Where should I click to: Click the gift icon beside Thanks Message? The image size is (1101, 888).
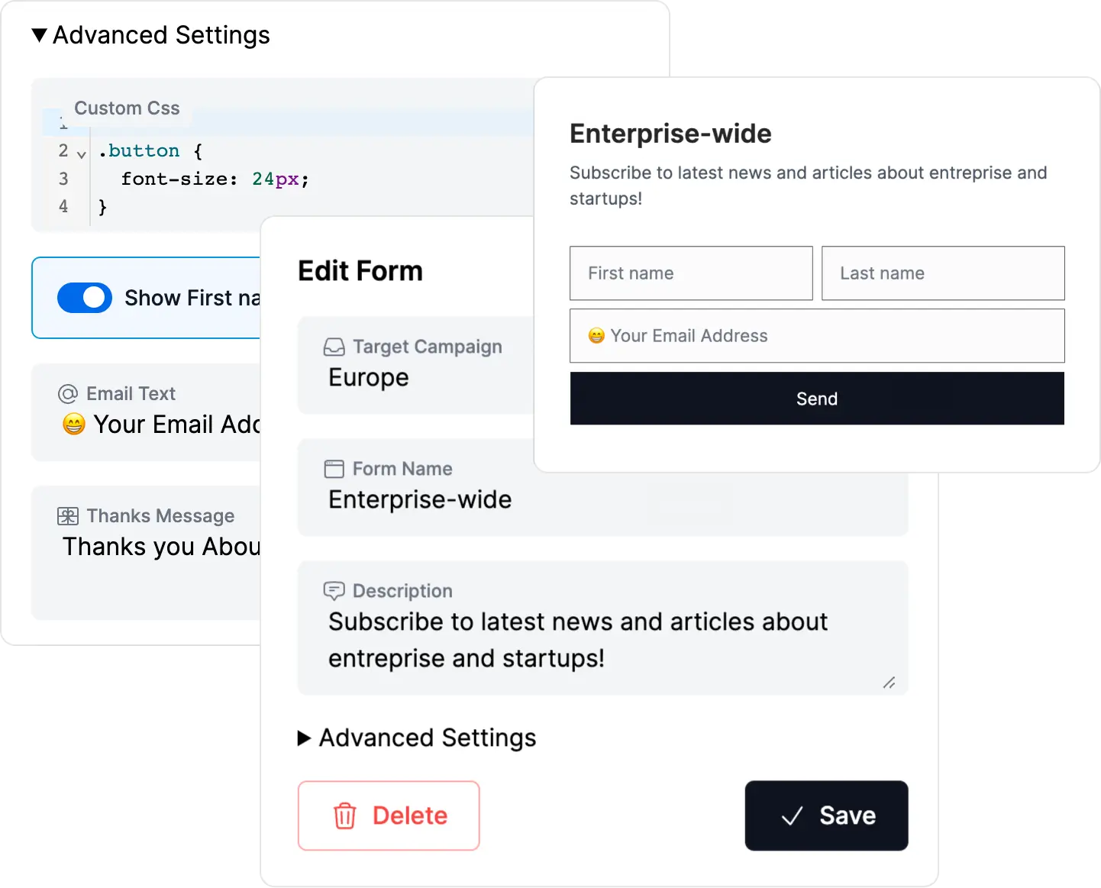pos(68,516)
